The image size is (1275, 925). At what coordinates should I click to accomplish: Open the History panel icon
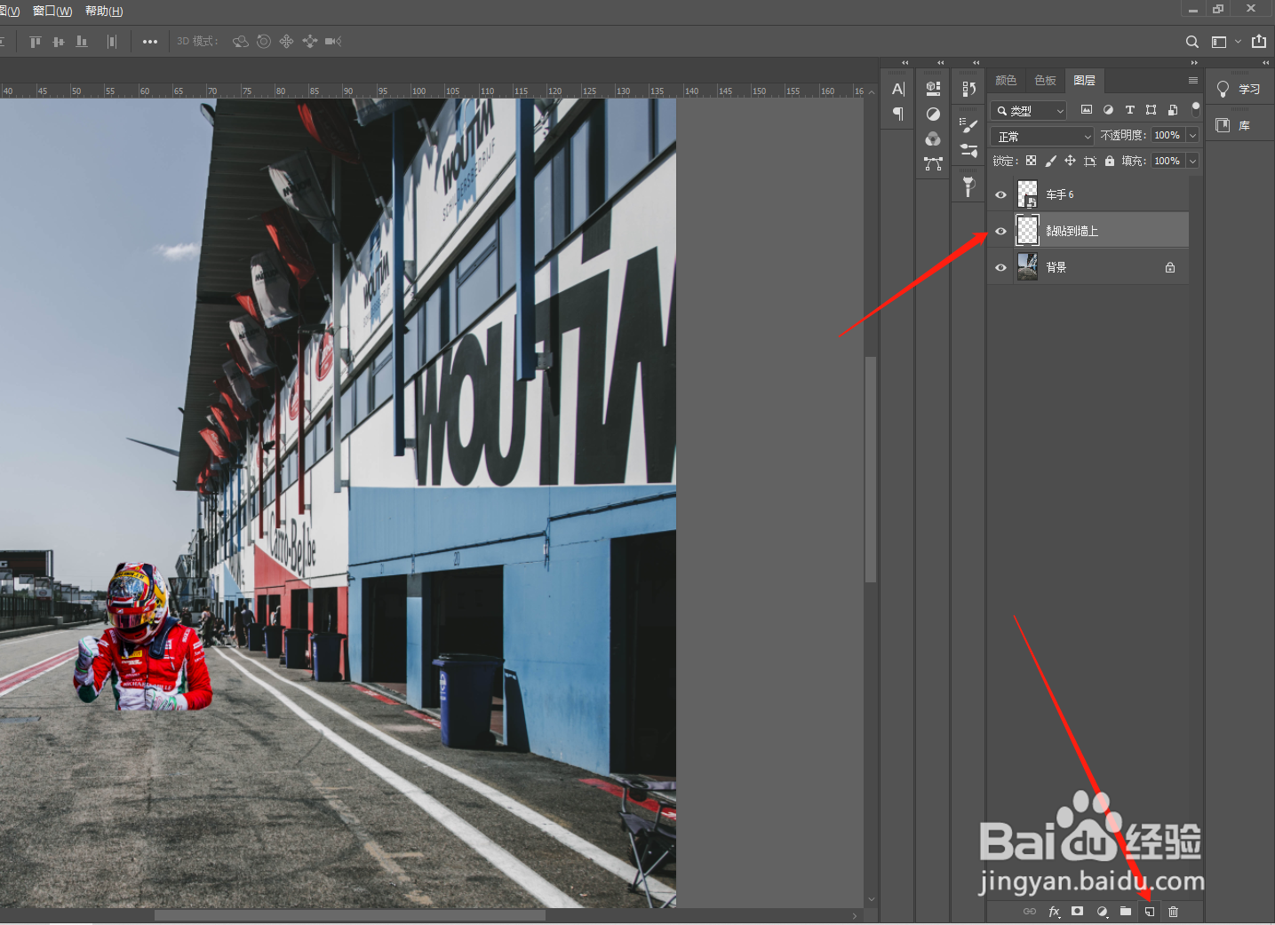[968, 89]
